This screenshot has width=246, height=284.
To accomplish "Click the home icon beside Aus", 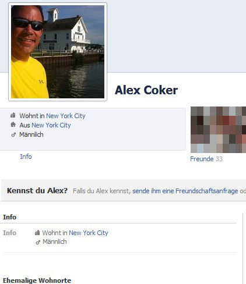I will (x=13, y=125).
